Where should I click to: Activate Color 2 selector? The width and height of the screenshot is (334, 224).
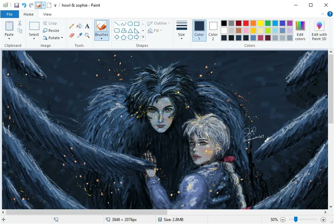pyautogui.click(x=213, y=31)
